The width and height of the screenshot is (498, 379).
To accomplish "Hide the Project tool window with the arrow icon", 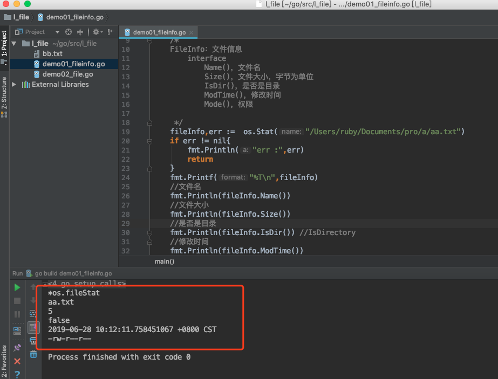I will click(111, 32).
